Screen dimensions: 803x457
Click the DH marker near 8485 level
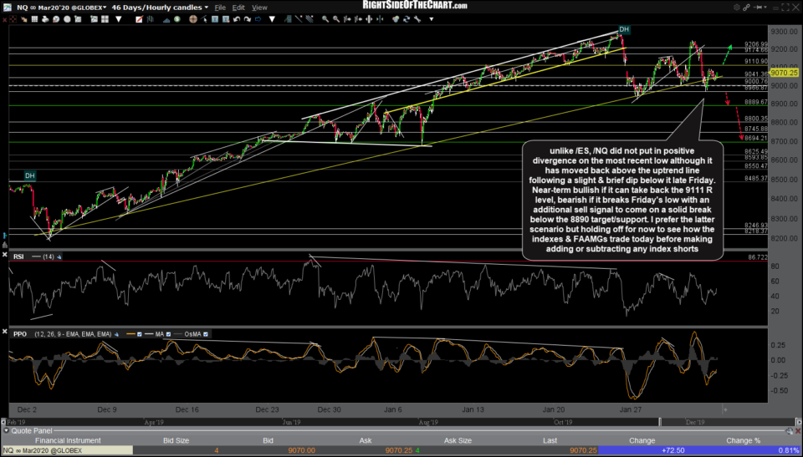(30, 175)
